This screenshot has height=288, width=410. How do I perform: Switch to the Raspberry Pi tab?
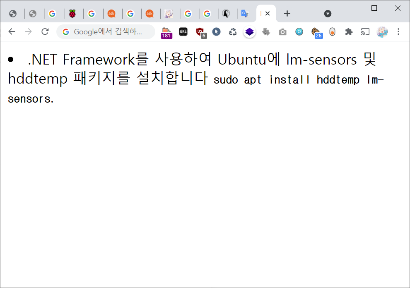tap(72, 14)
